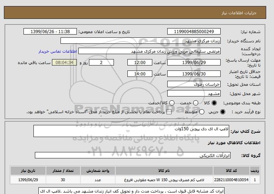The height and width of the screenshot is (194, 274).
Task: Click the نام دستگاه خریدار label
Action: [x=244, y=41]
